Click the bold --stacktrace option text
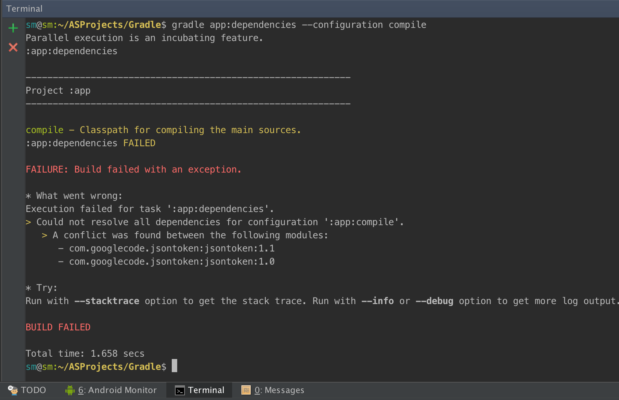The height and width of the screenshot is (400, 619). (x=107, y=301)
